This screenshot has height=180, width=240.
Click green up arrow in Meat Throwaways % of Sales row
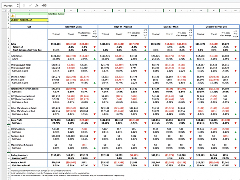(x=190, y=71)
